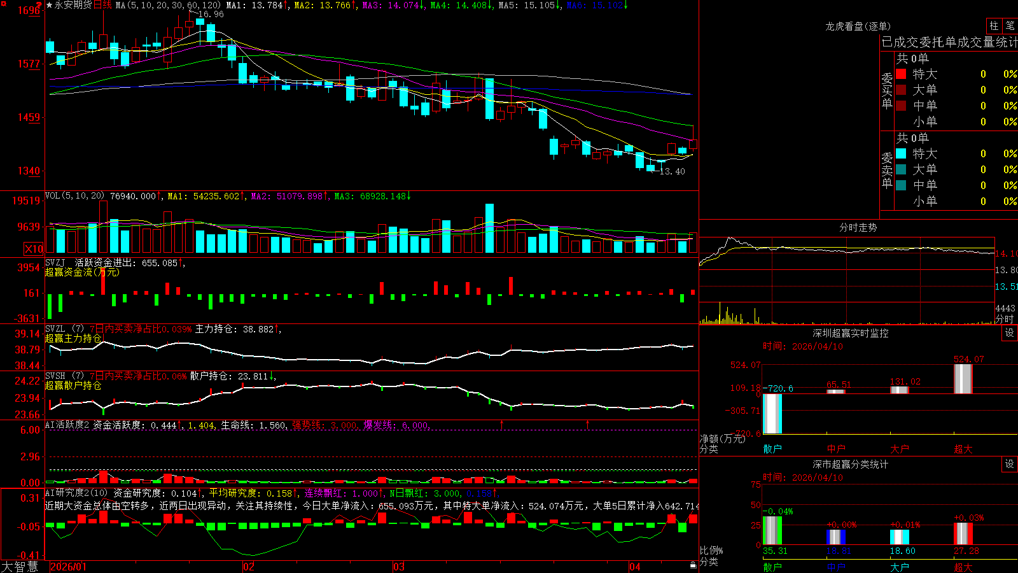1018x573 pixels.
Task: Click the 委买单 section label
Action: point(887,91)
